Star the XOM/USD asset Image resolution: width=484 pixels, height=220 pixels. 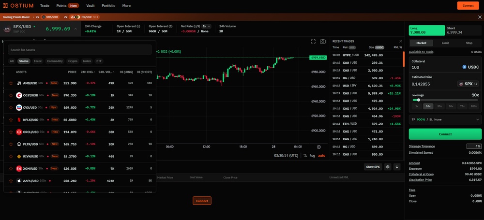(11, 168)
